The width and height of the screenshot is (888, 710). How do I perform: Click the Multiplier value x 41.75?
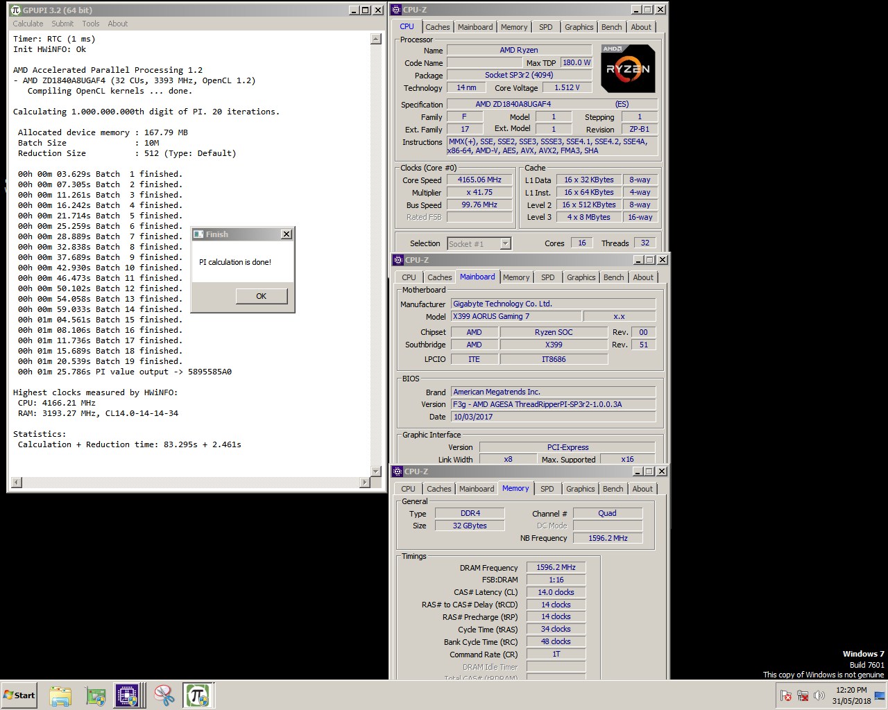479,192
